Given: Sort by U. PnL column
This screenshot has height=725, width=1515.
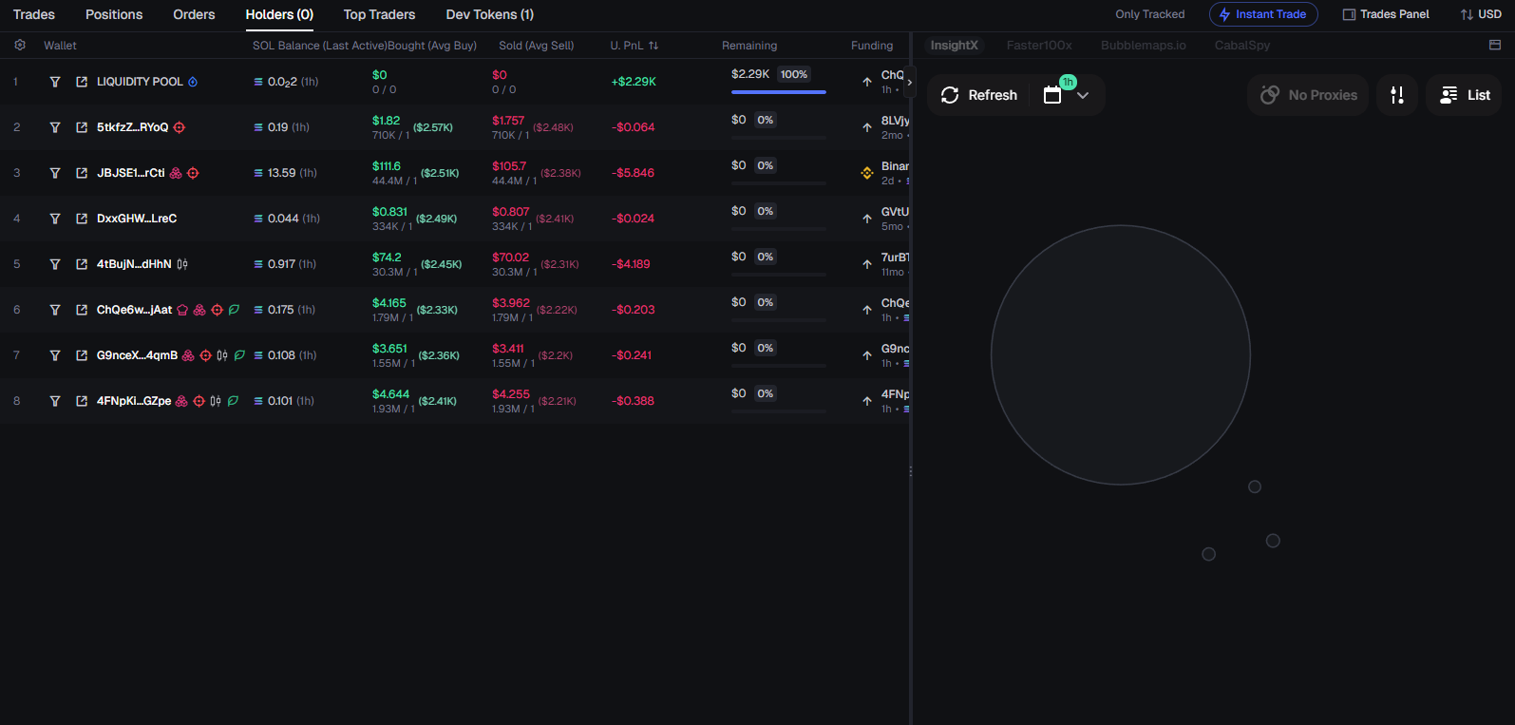Looking at the screenshot, I should [634, 46].
